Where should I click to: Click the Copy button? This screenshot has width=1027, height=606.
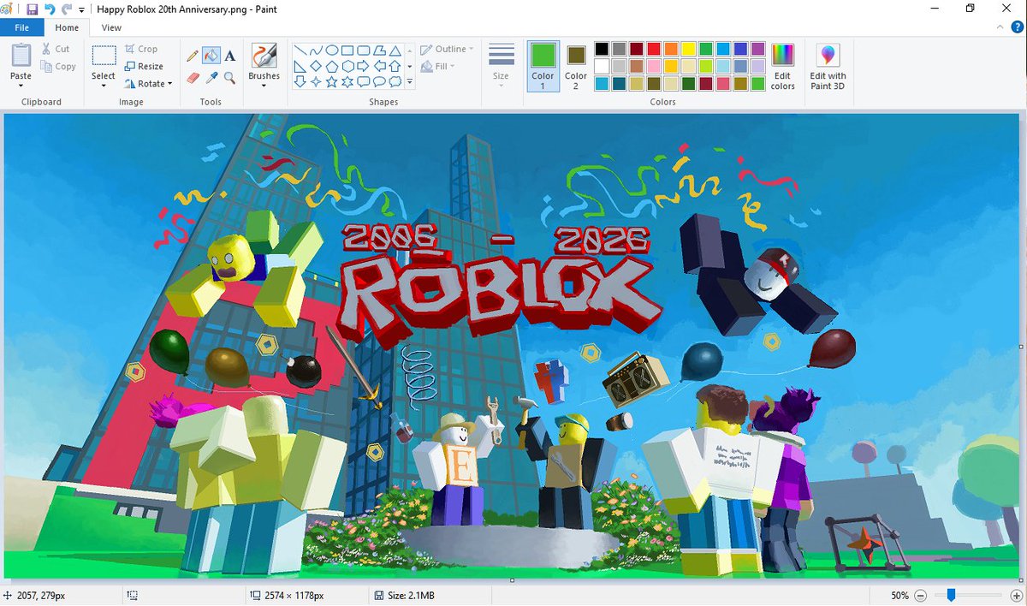click(x=58, y=67)
